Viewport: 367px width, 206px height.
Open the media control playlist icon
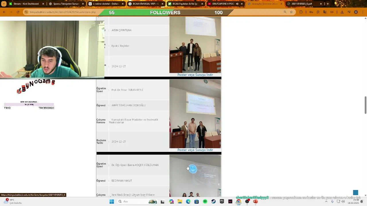pos(349,12)
